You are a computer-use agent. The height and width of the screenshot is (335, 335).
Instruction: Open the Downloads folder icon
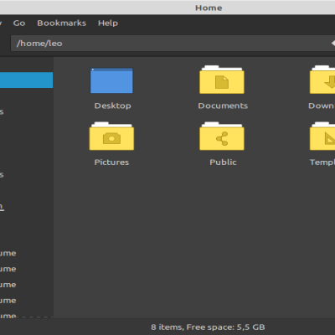[x=322, y=80]
